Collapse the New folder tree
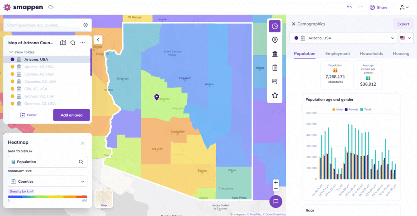Viewport: 417px width, 216px height. [x=11, y=52]
